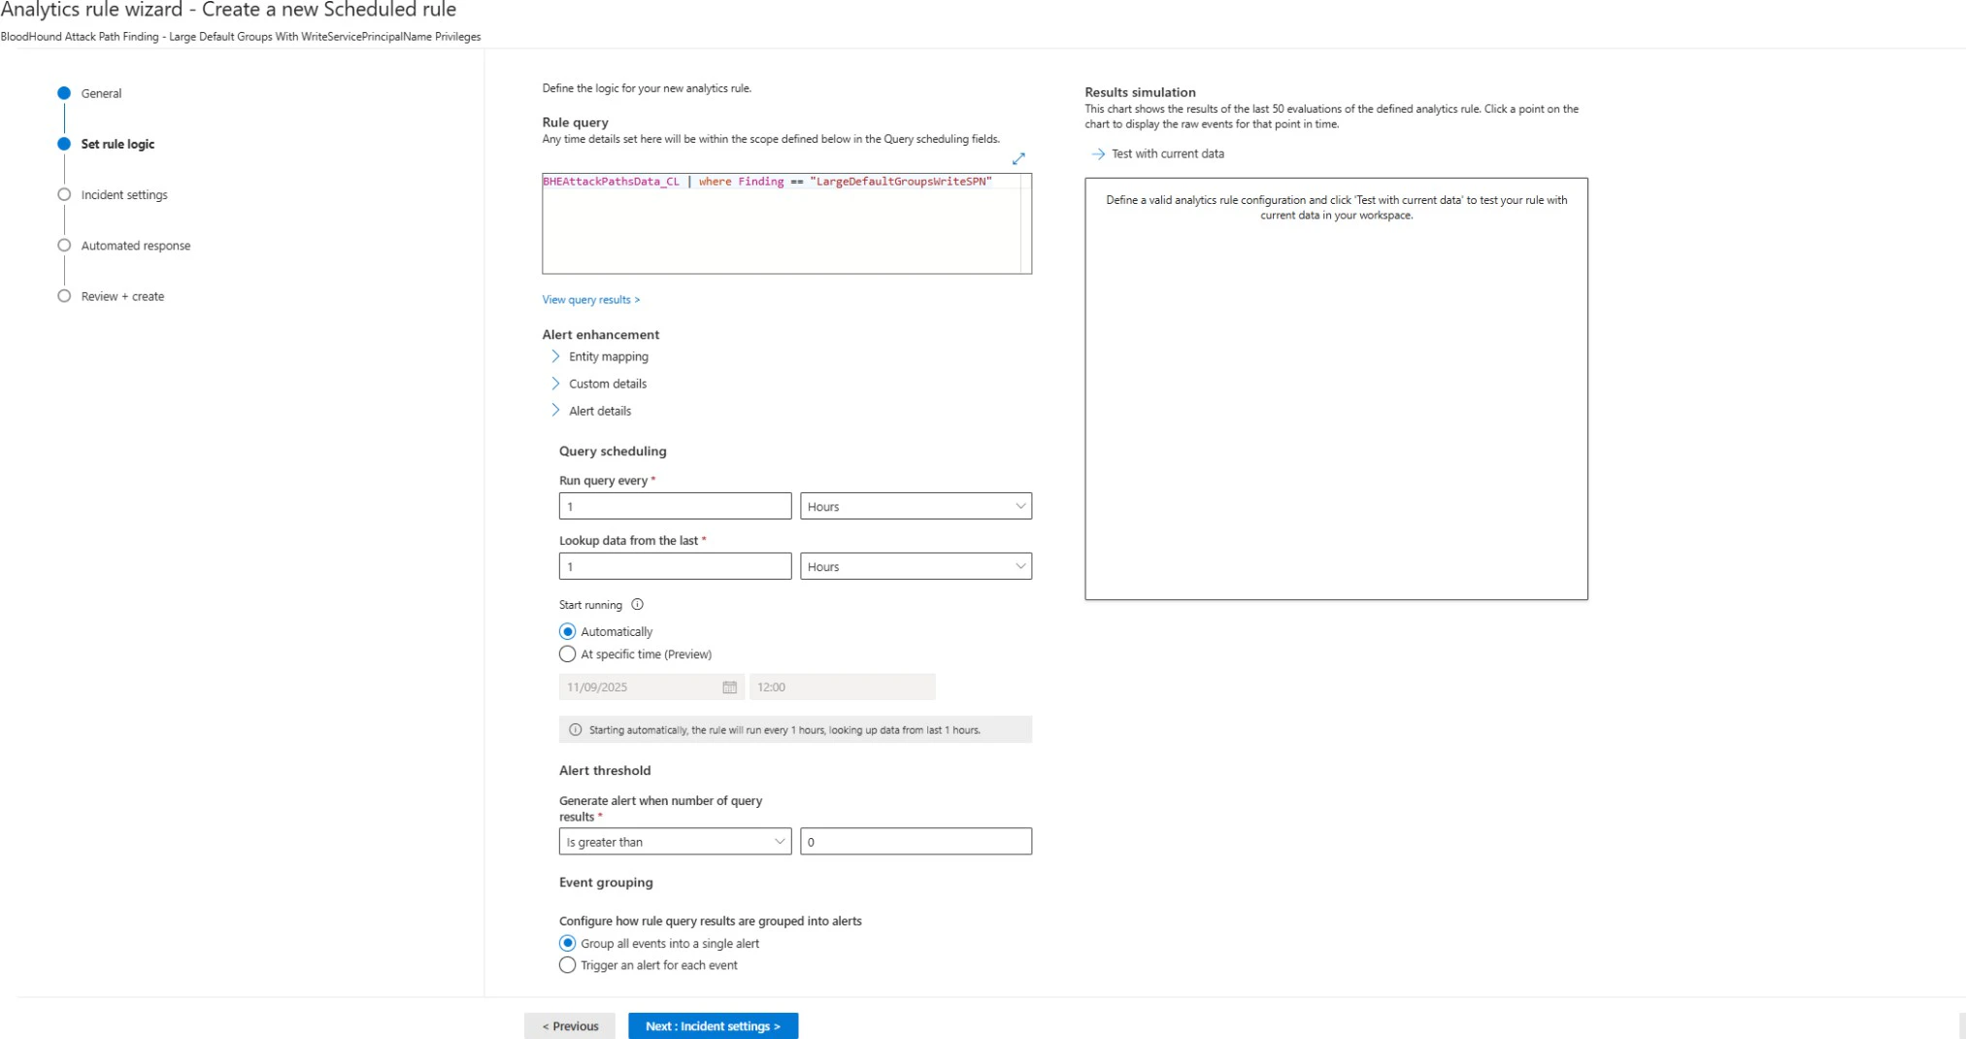This screenshot has width=1966, height=1039.
Task: Click the alert threshold value field
Action: coord(916,841)
